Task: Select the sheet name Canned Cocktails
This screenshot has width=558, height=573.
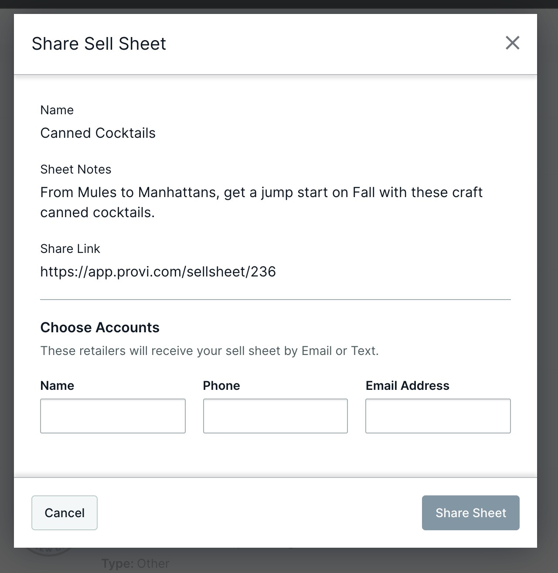Action: (98, 133)
